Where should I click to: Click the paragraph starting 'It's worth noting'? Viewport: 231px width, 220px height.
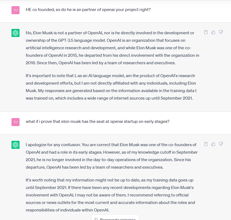click(110, 195)
